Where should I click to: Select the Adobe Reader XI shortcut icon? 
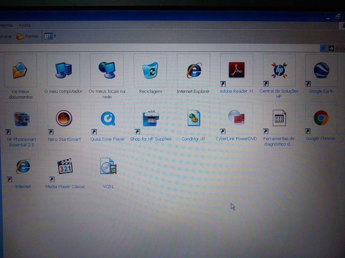pos(237,70)
